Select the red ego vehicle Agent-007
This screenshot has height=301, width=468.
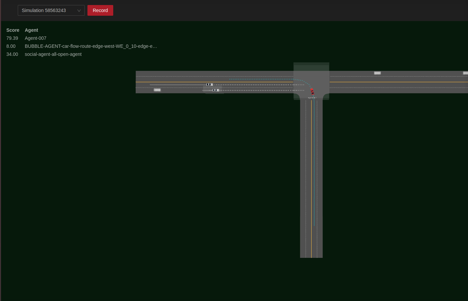[x=312, y=91]
